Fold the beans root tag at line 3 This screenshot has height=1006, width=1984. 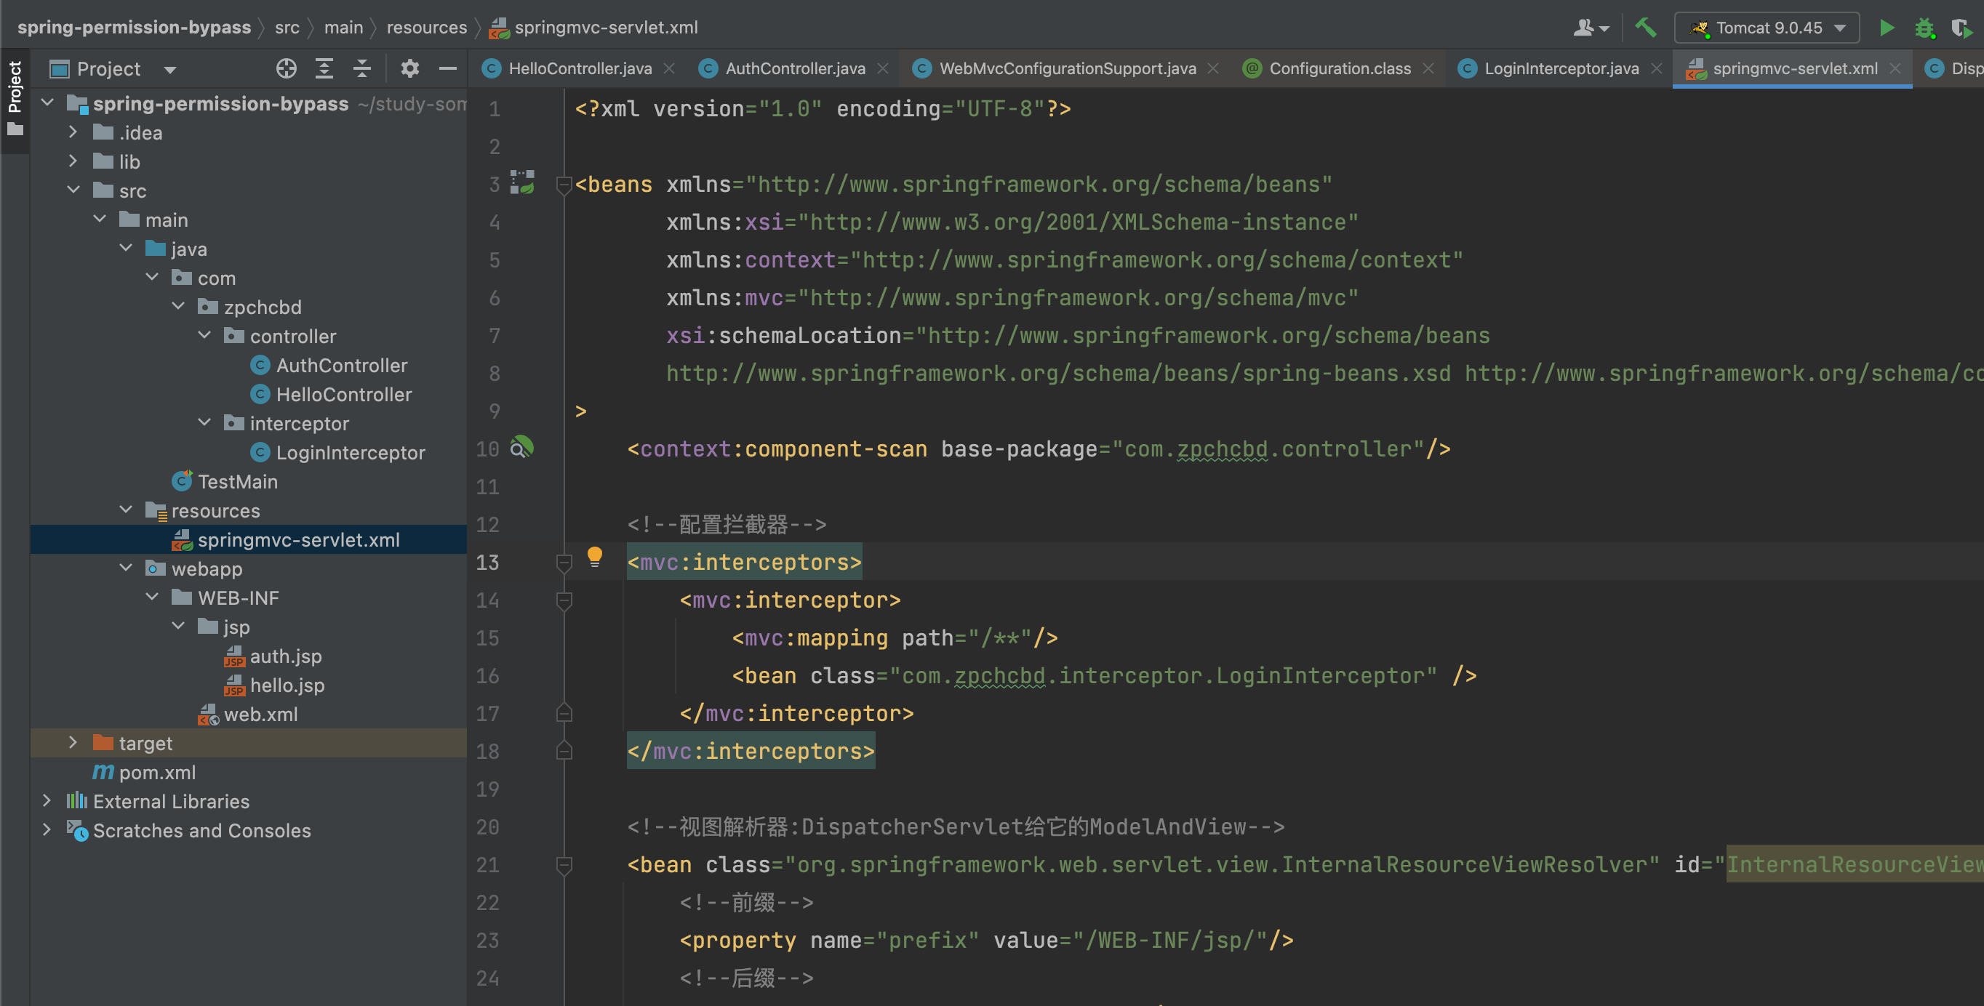pos(564,185)
